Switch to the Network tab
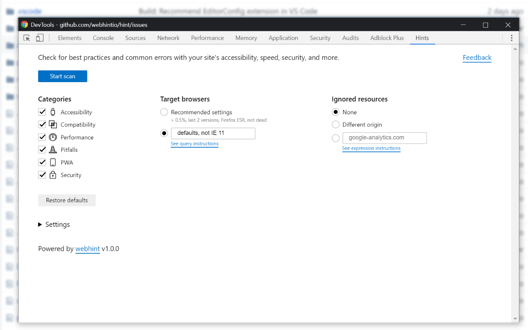 pos(168,38)
